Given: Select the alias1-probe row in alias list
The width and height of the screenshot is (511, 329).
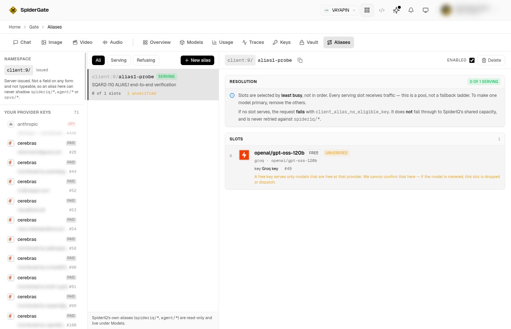Looking at the screenshot, I should (x=153, y=85).
